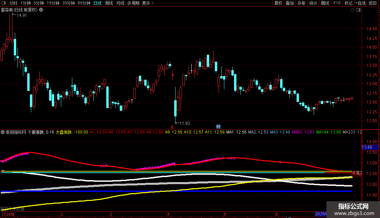
Task: Click the red S marker icon
Action: [172, 127]
